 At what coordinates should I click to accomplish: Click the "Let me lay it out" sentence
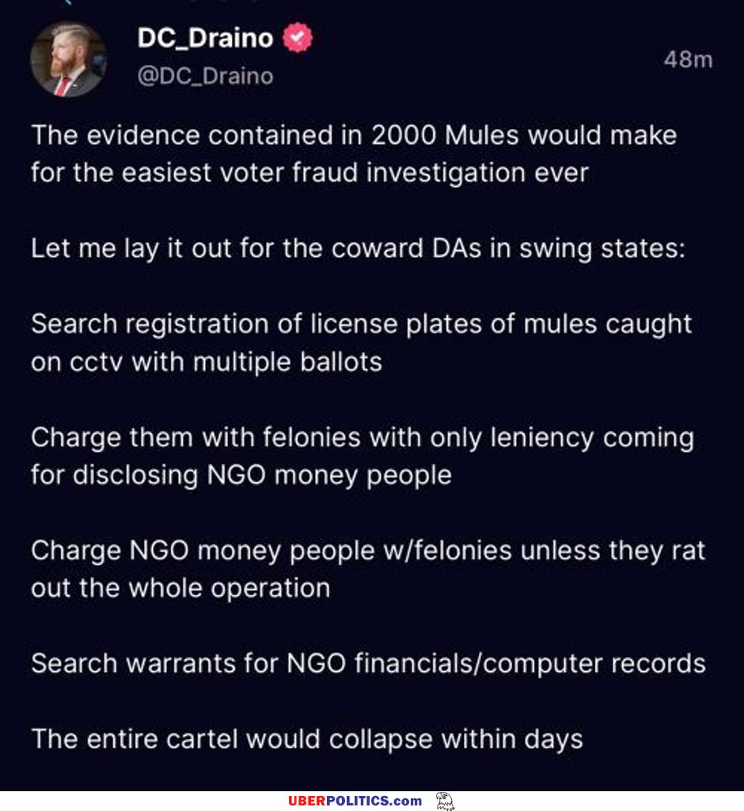tap(358, 248)
